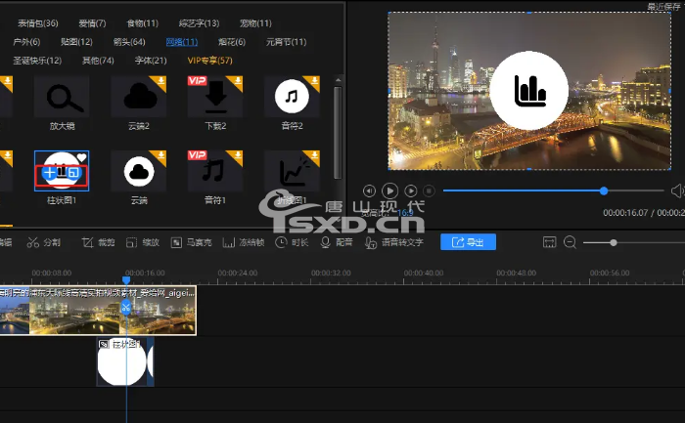Step back to the previous frame
The height and width of the screenshot is (423, 685).
coord(369,191)
